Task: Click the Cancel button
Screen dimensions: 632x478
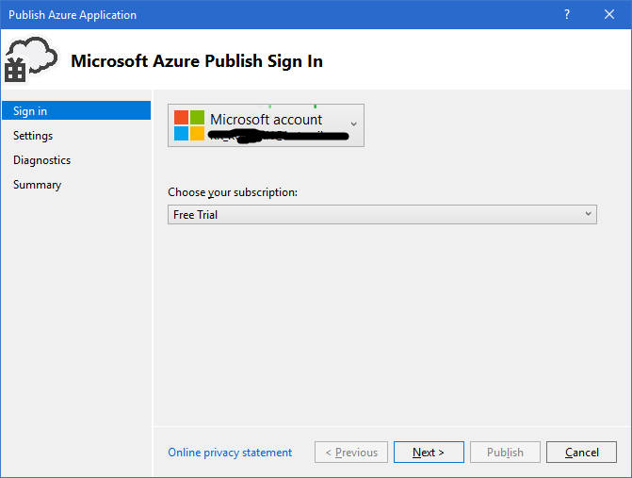Action: (x=581, y=453)
